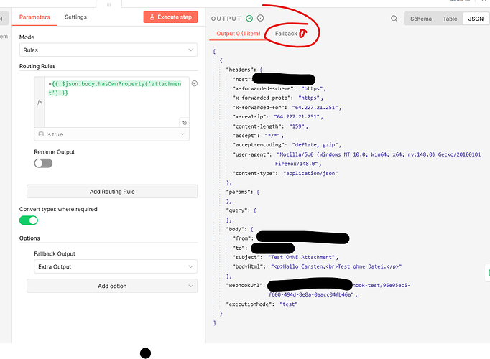Click the small icon before 'is true'

(x=41, y=134)
